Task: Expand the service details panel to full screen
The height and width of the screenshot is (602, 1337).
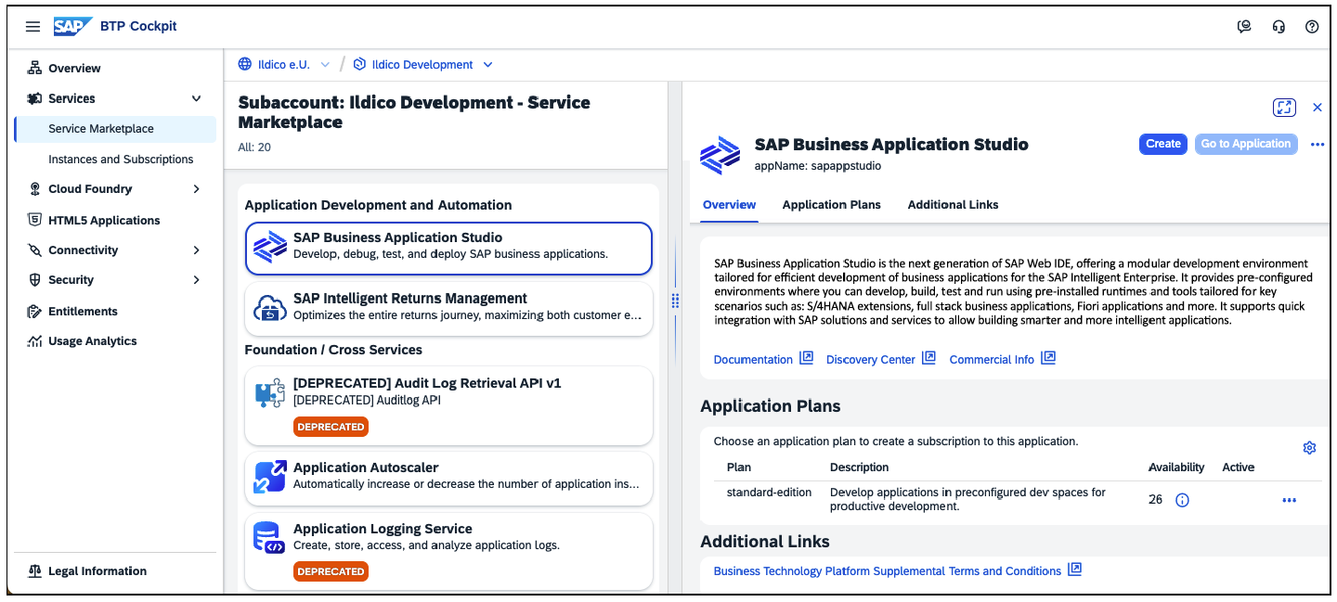Action: [1284, 107]
